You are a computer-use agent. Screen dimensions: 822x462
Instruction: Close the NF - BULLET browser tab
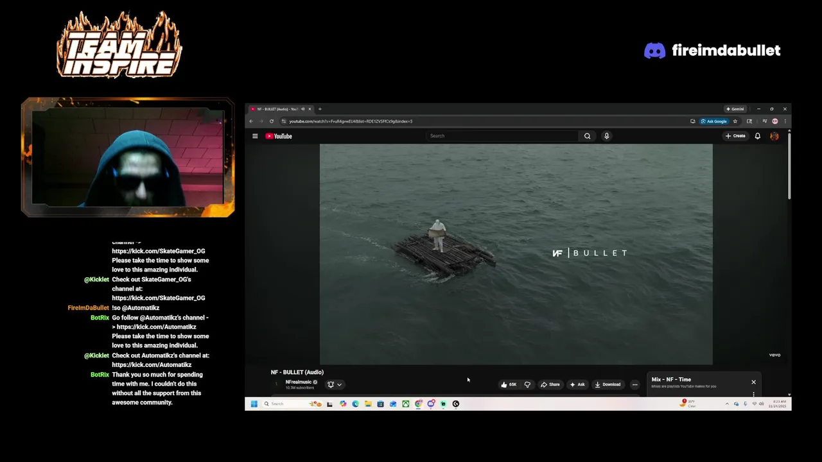(x=310, y=109)
